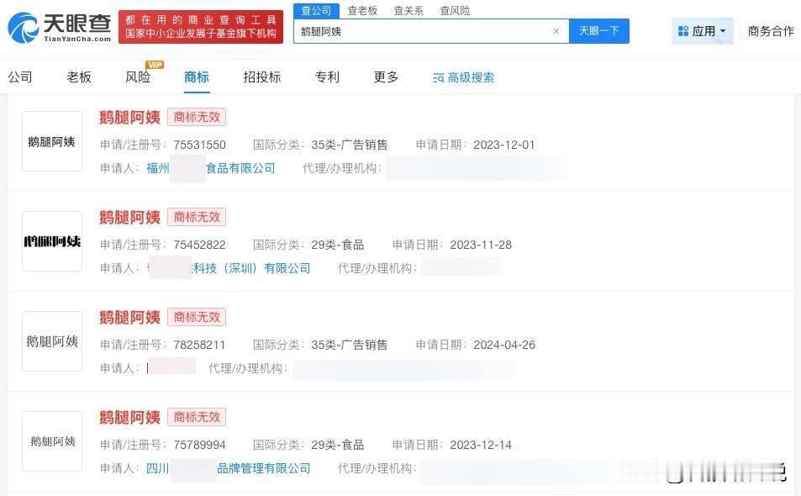
Task: Open trademark thumbnail for registration 75452822
Action: (51, 241)
